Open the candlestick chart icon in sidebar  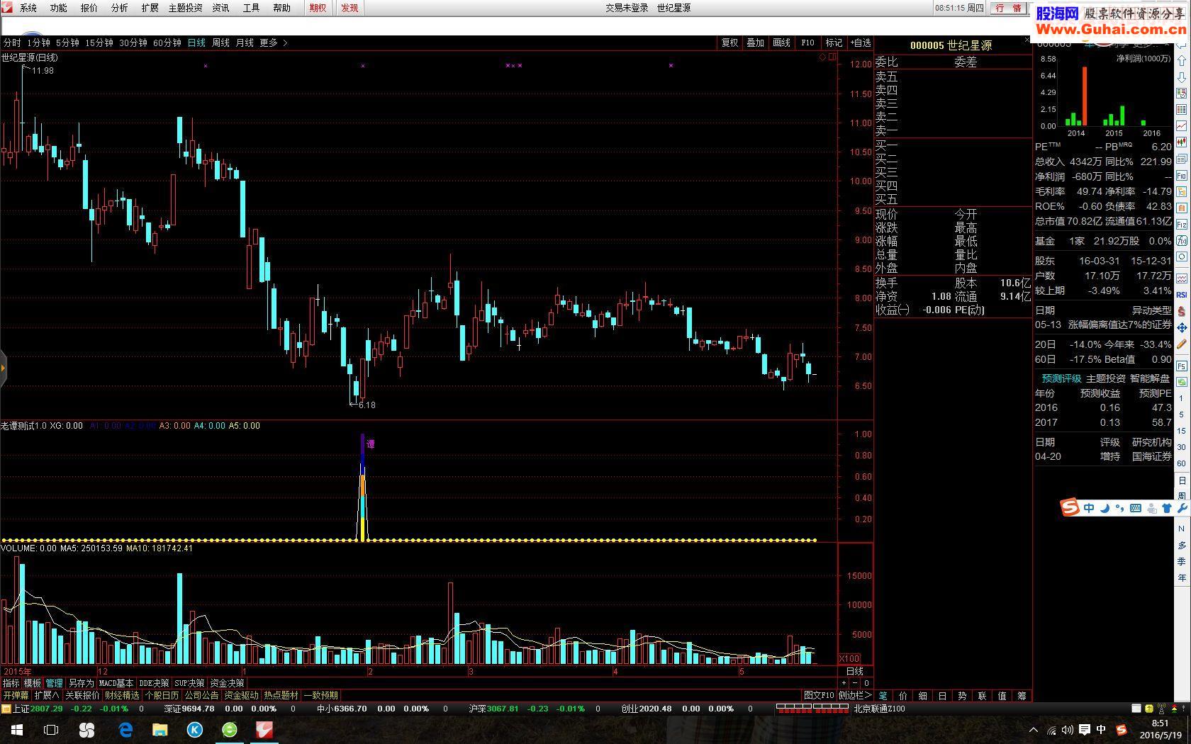click(1181, 142)
